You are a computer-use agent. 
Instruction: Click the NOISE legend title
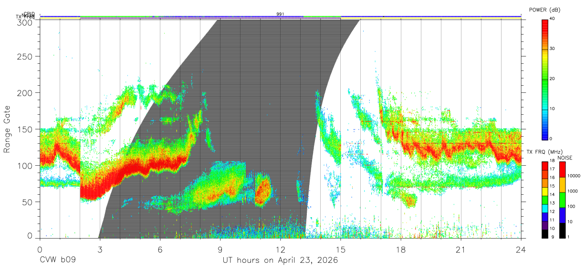[565, 158]
